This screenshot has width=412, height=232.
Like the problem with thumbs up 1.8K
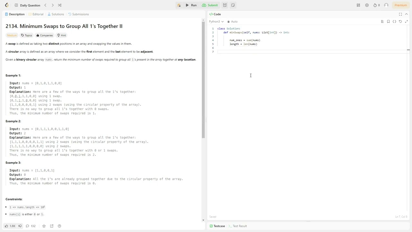10,226
